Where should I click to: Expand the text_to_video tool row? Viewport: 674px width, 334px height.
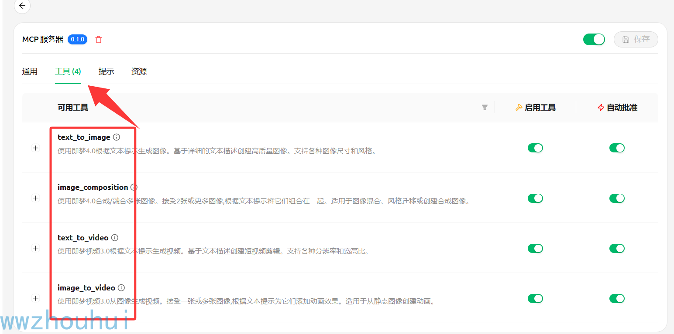[36, 248]
